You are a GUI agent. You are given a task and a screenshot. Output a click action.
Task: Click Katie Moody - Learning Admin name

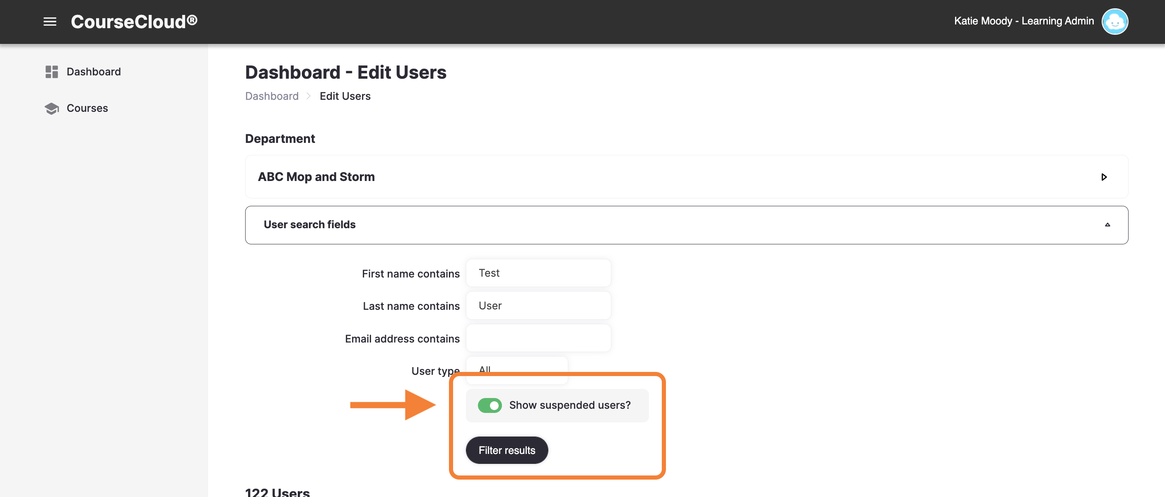coord(1024,21)
